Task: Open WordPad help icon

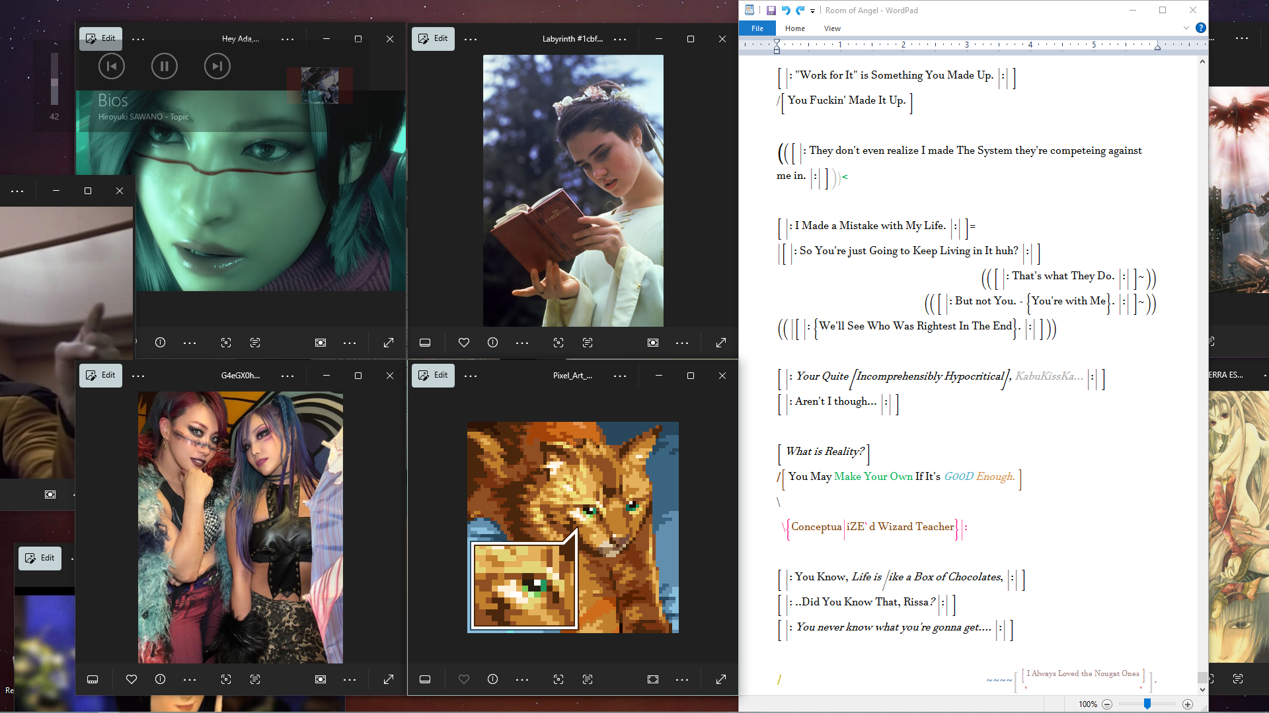Action: click(x=1201, y=28)
